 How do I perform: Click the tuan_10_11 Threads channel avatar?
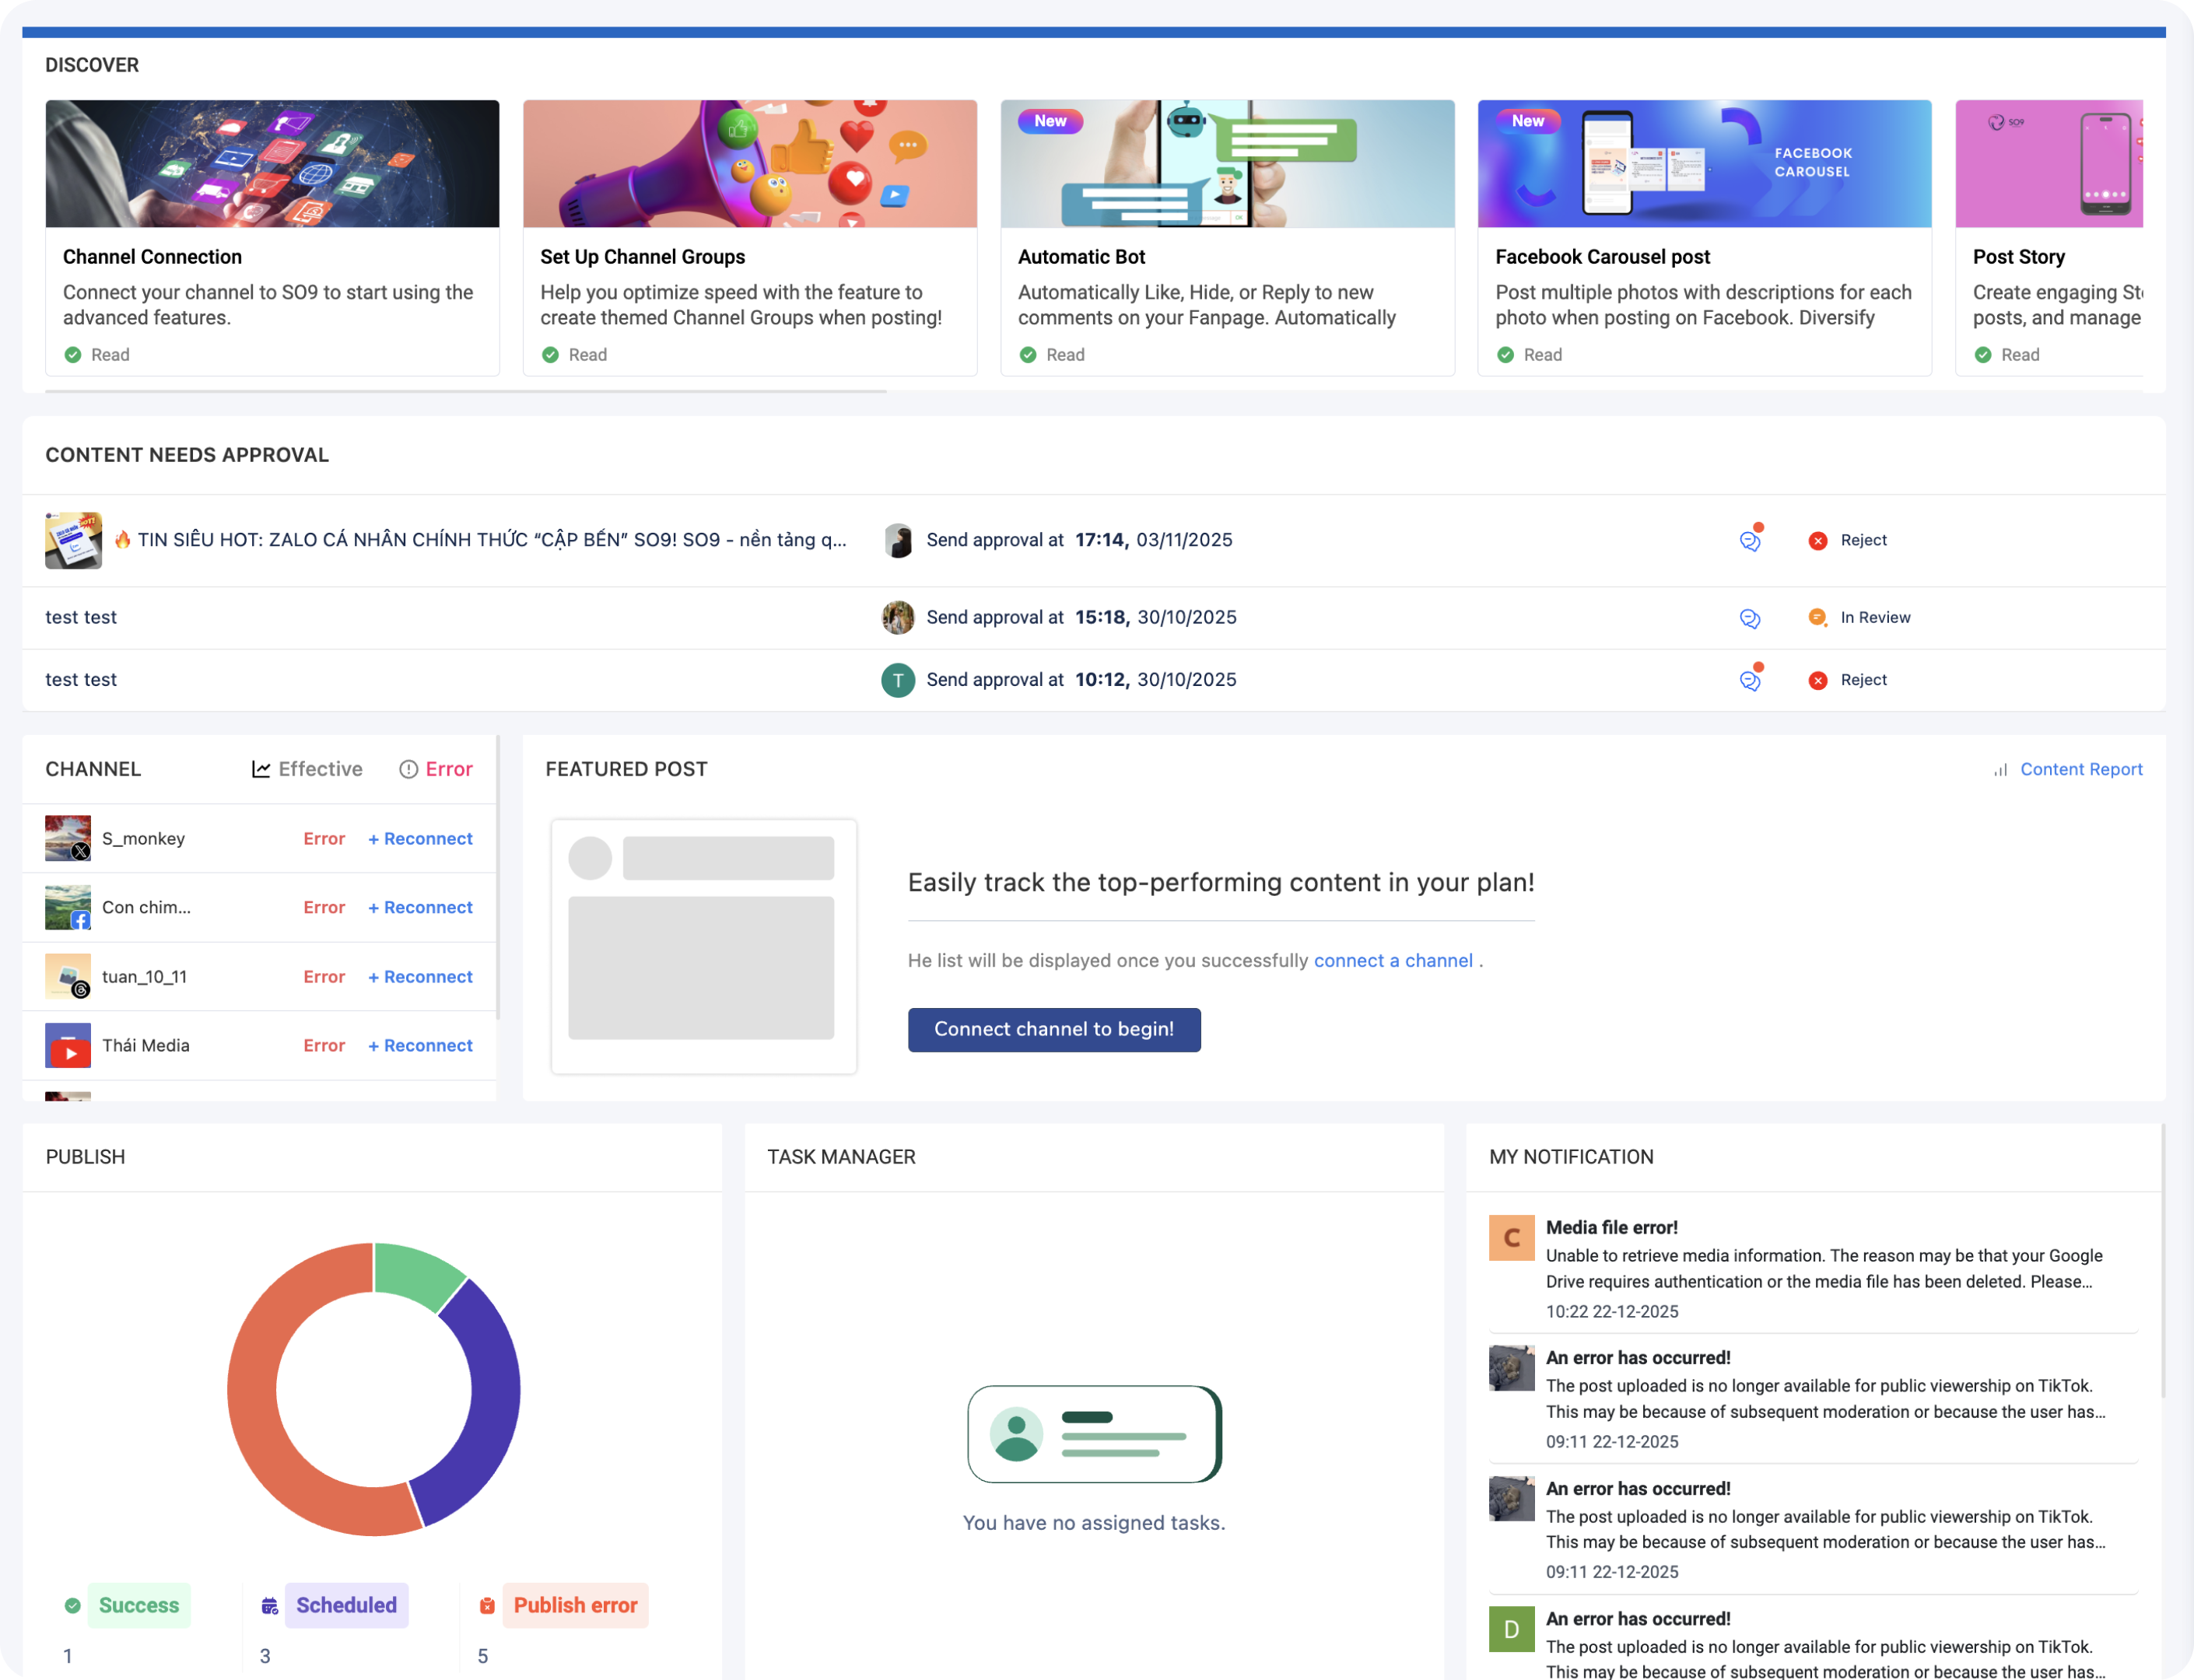(x=68, y=976)
